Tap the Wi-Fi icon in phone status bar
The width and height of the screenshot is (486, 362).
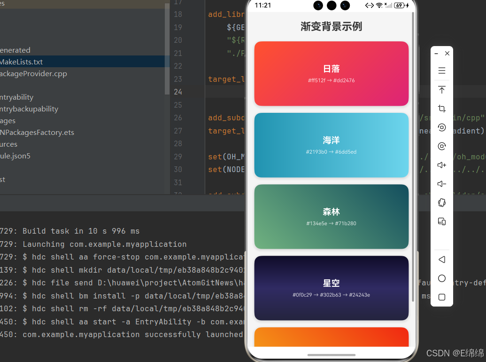[x=379, y=5]
